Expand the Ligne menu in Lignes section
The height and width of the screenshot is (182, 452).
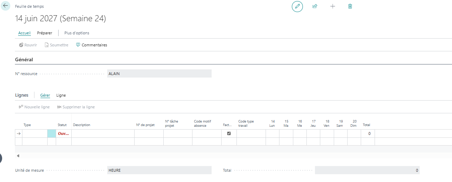point(61,95)
